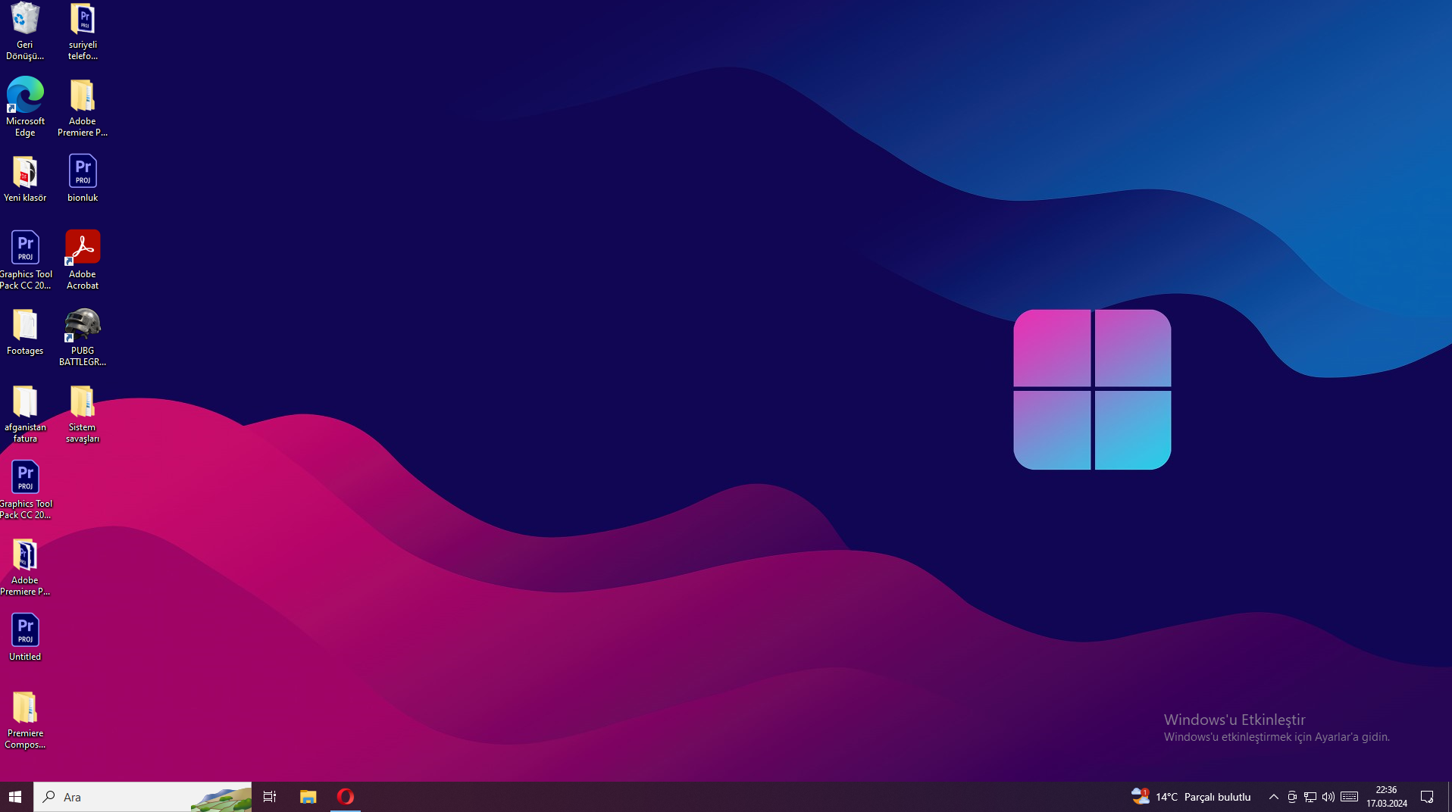Viewport: 1452px width, 812px height.
Task: Open the Windows Start menu
Action: pyautogui.click(x=15, y=797)
